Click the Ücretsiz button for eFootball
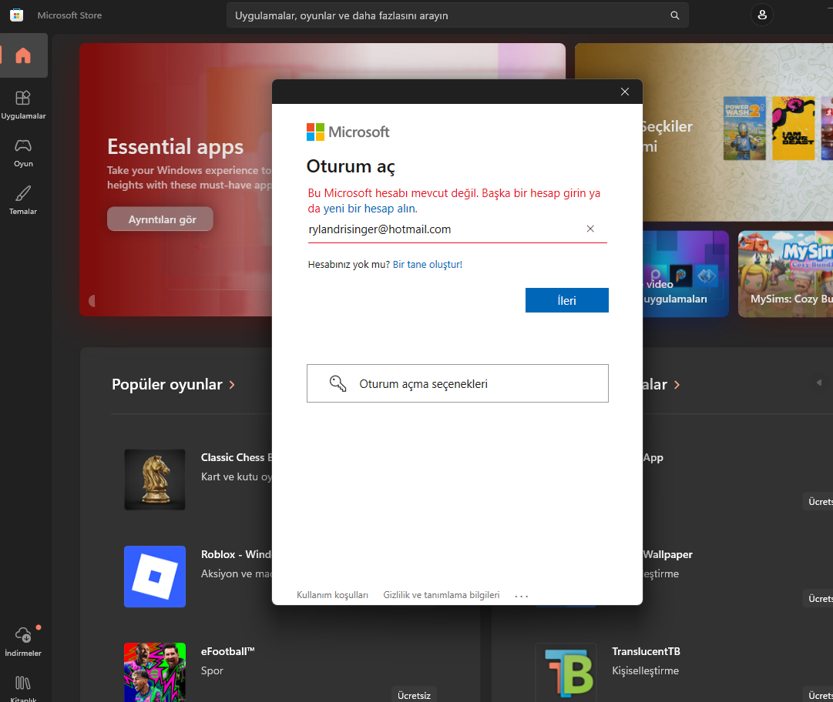 click(414, 695)
